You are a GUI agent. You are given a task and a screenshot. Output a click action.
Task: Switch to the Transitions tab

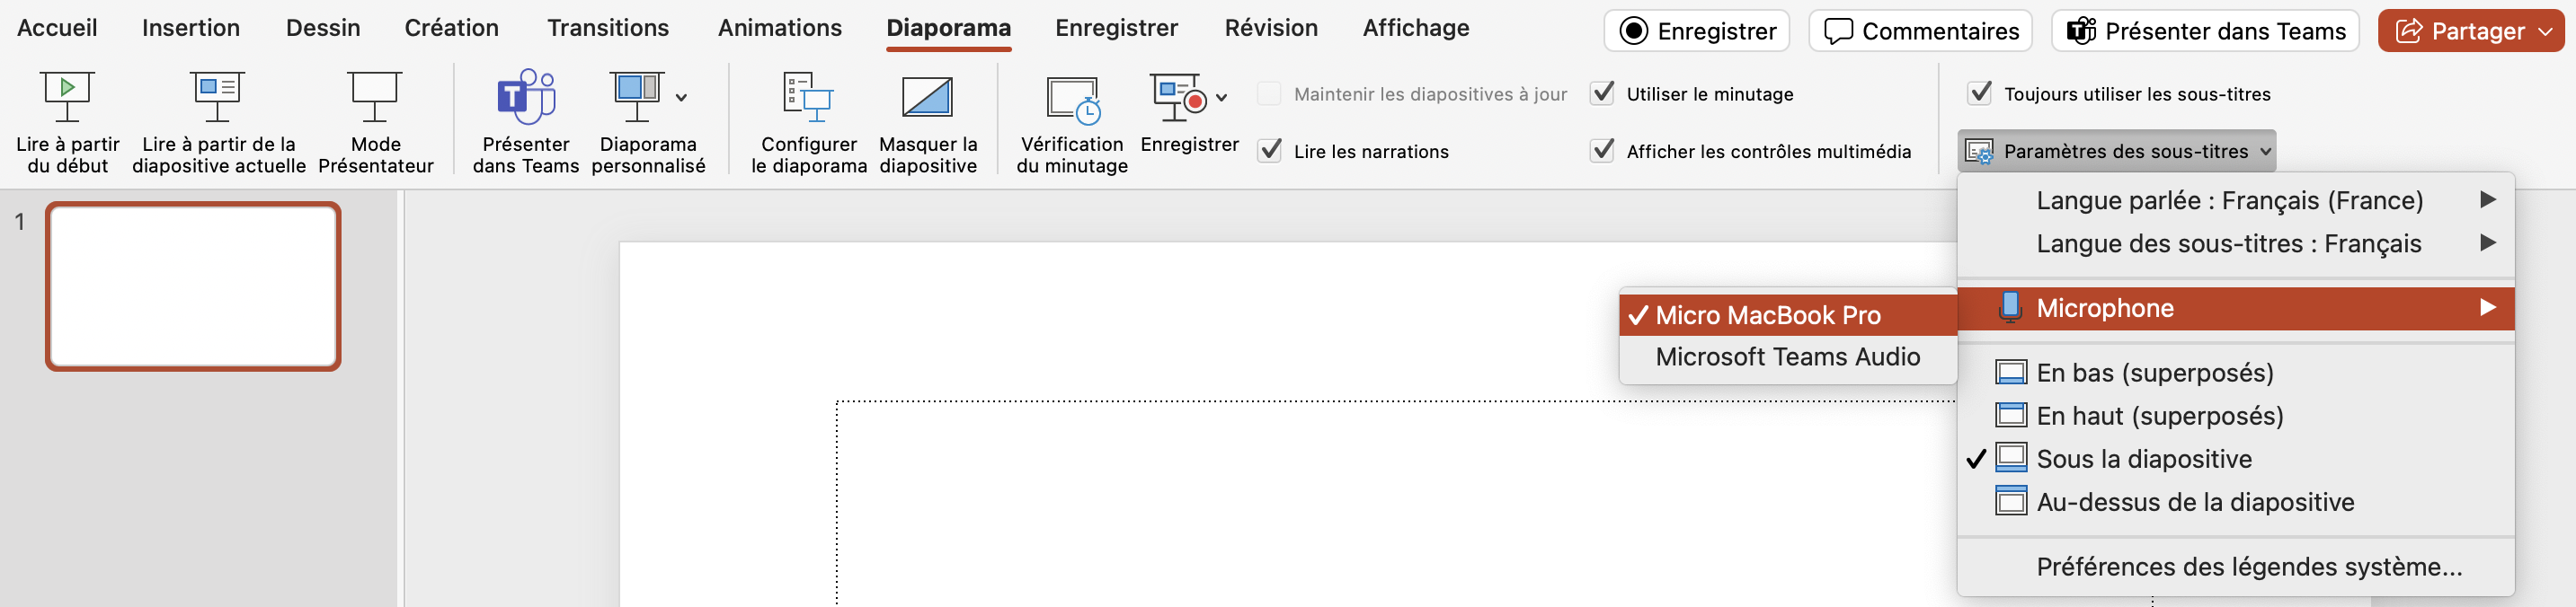coord(607,28)
